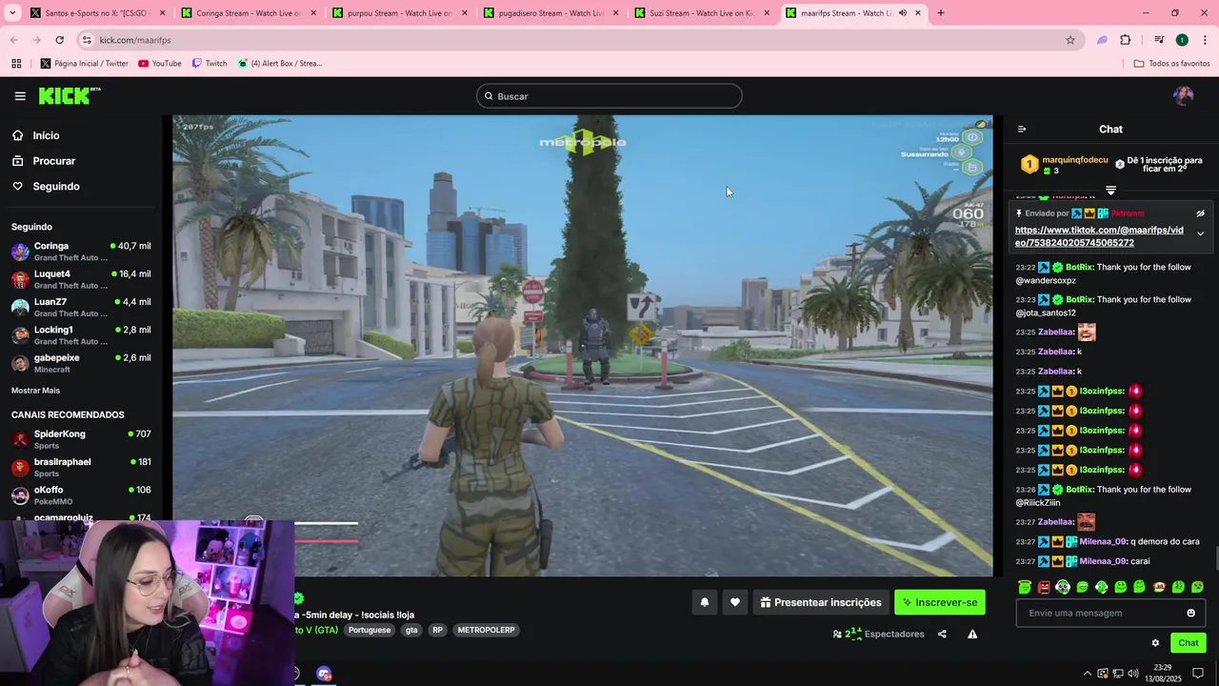Screen dimensions: 1219x686
Task: Pick the last emote in quick emote bar
Action: tap(1197, 587)
